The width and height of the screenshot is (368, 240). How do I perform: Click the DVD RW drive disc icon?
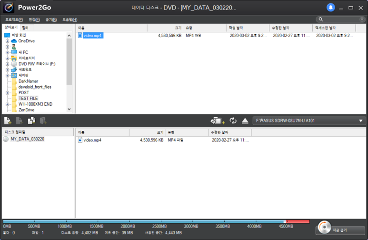coord(14,64)
